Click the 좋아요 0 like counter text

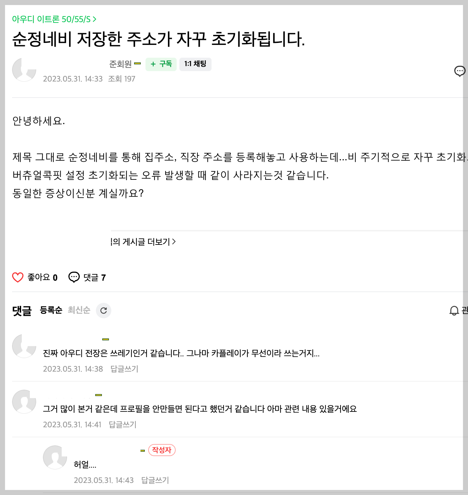coord(43,277)
